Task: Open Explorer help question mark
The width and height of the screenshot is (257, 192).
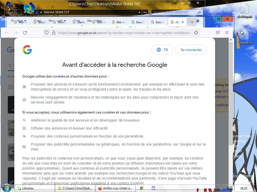Action: click(x=198, y=21)
